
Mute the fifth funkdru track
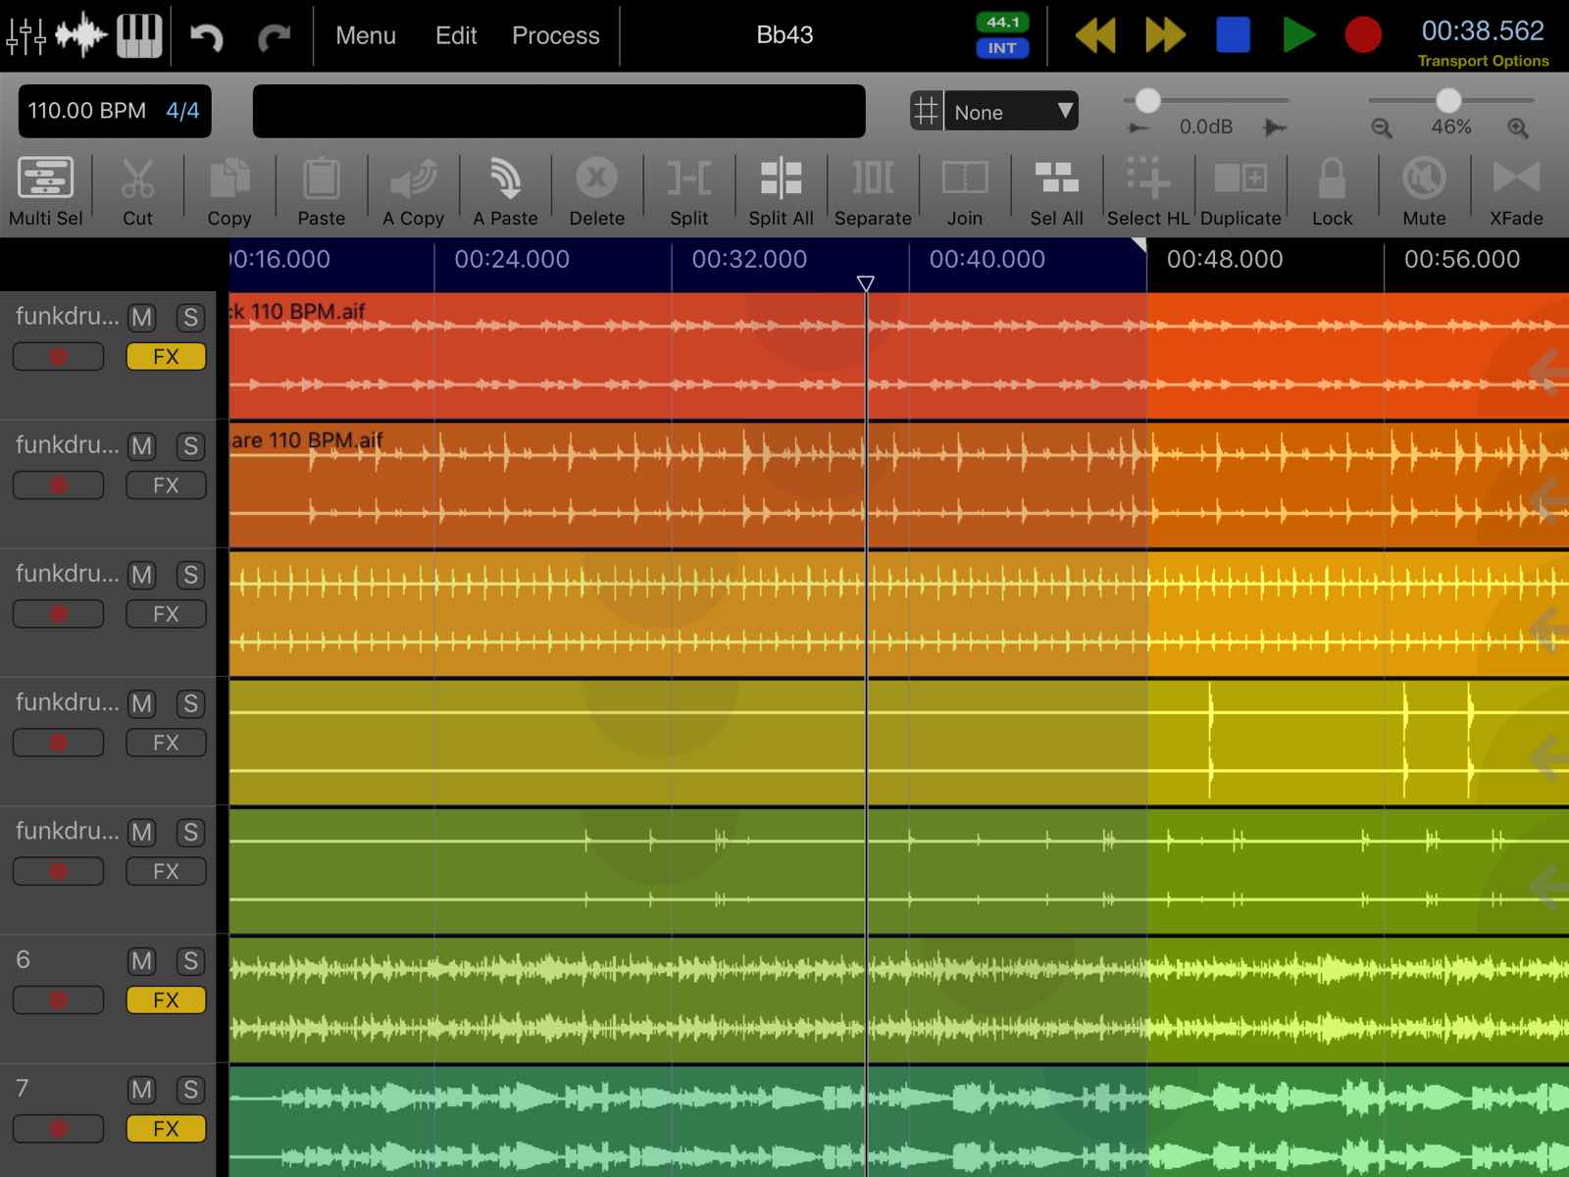coord(142,832)
